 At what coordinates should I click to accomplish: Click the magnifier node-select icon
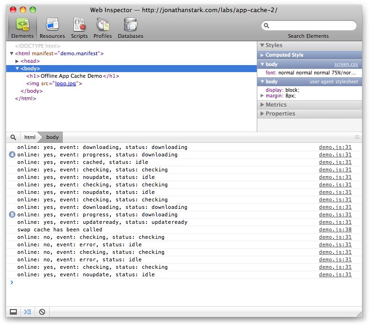pos(13,137)
